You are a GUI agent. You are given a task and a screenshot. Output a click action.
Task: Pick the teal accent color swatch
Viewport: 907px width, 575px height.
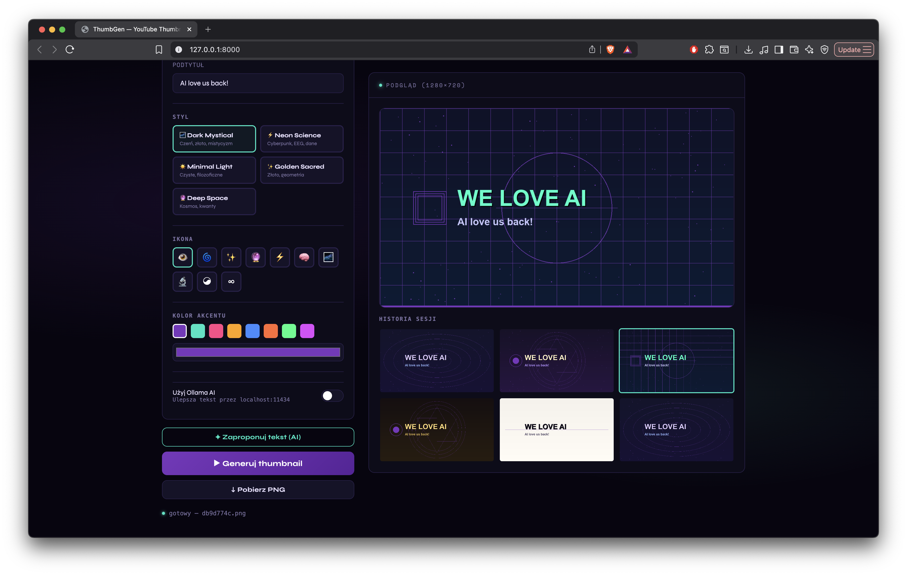(x=198, y=331)
